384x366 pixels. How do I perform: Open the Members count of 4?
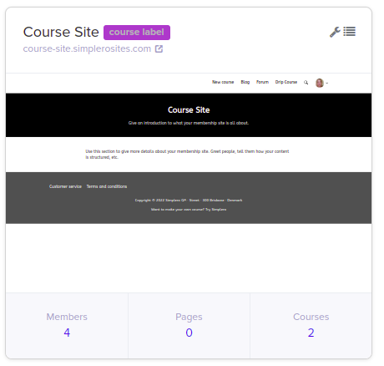pyautogui.click(x=67, y=333)
